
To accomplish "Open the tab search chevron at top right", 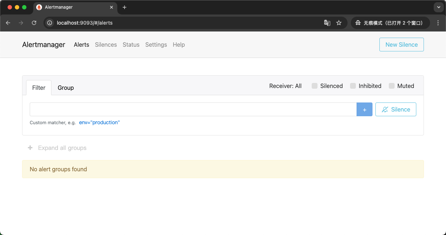I will 438,7.
